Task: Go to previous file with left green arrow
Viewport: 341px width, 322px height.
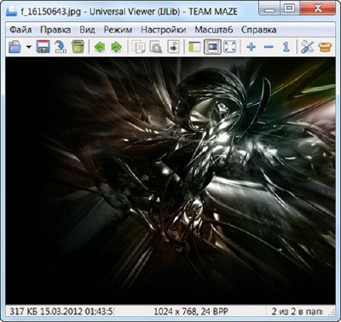Action: coord(100,47)
